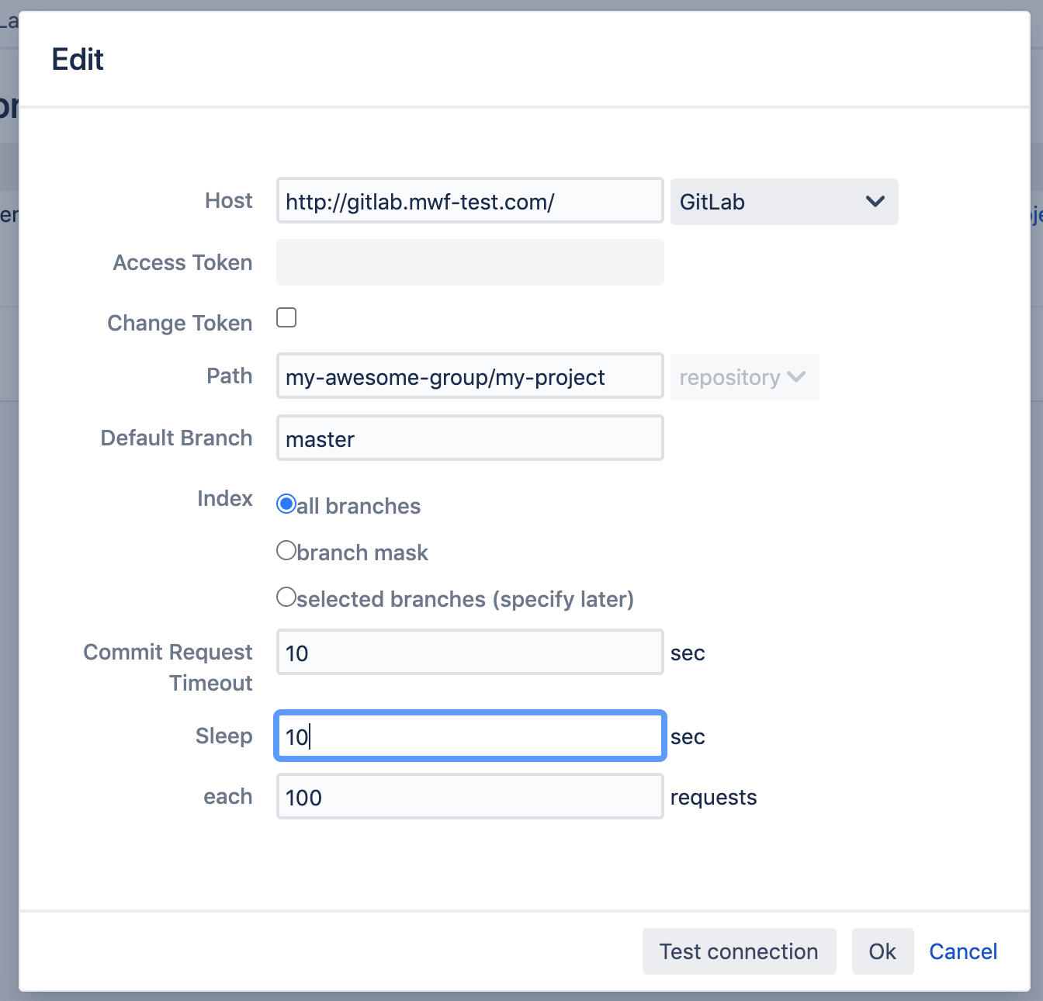Expand the repository path type dropdown
The image size is (1043, 1001).
point(743,377)
